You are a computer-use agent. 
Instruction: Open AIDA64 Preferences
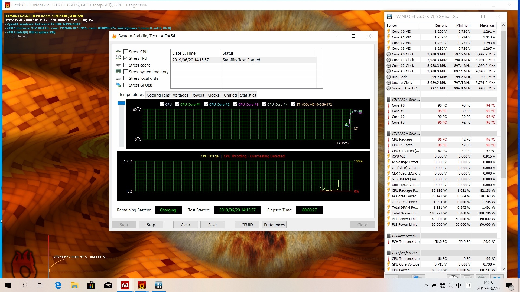(274, 225)
